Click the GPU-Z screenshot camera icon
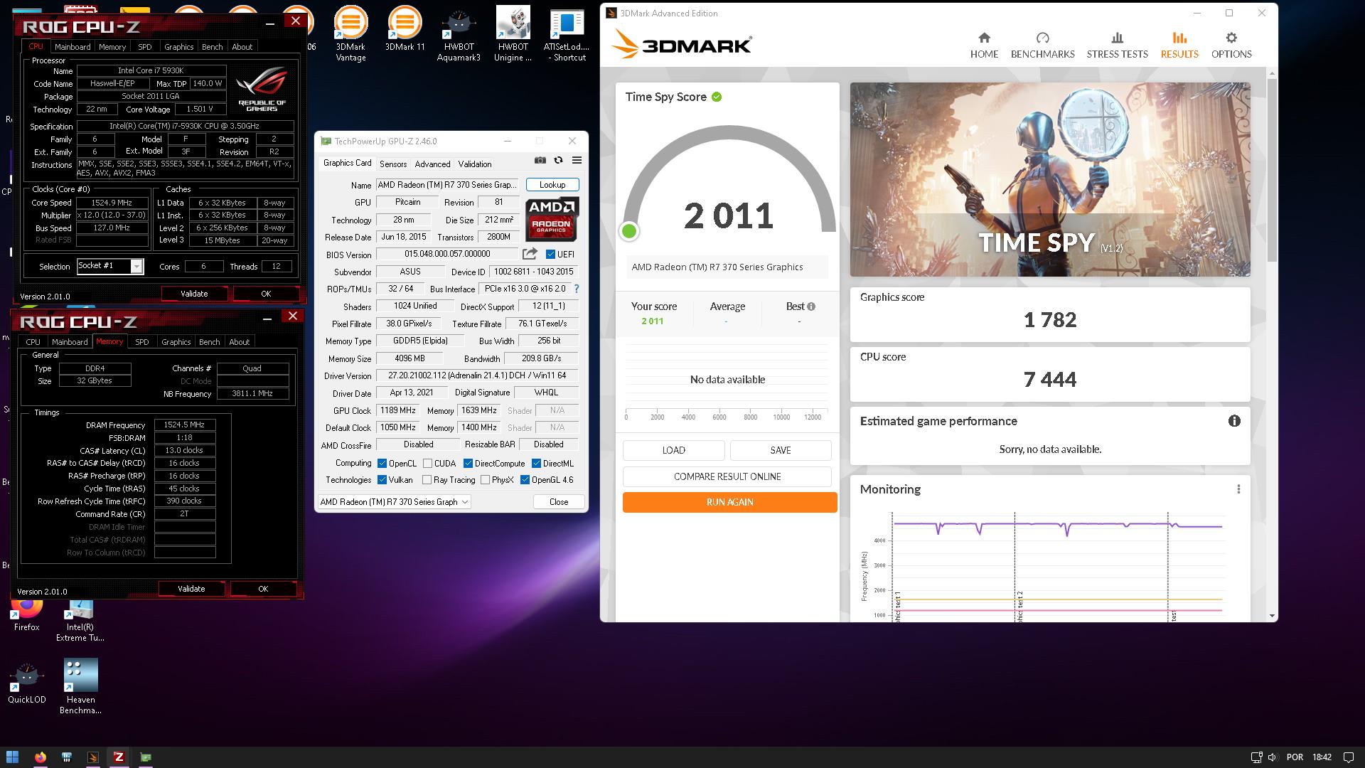 [x=540, y=161]
